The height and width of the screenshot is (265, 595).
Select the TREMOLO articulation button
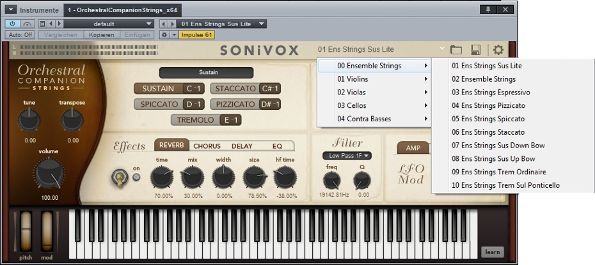pos(206,120)
